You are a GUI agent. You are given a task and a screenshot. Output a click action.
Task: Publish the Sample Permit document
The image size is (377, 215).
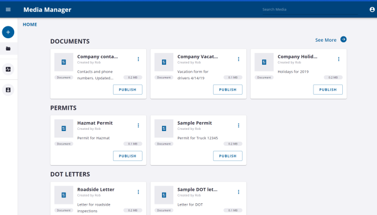[228, 156]
